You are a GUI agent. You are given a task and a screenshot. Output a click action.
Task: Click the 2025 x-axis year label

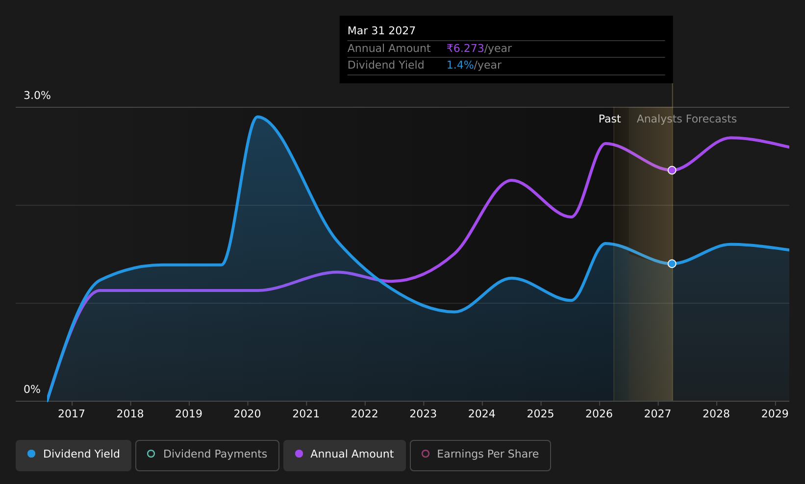click(x=540, y=414)
